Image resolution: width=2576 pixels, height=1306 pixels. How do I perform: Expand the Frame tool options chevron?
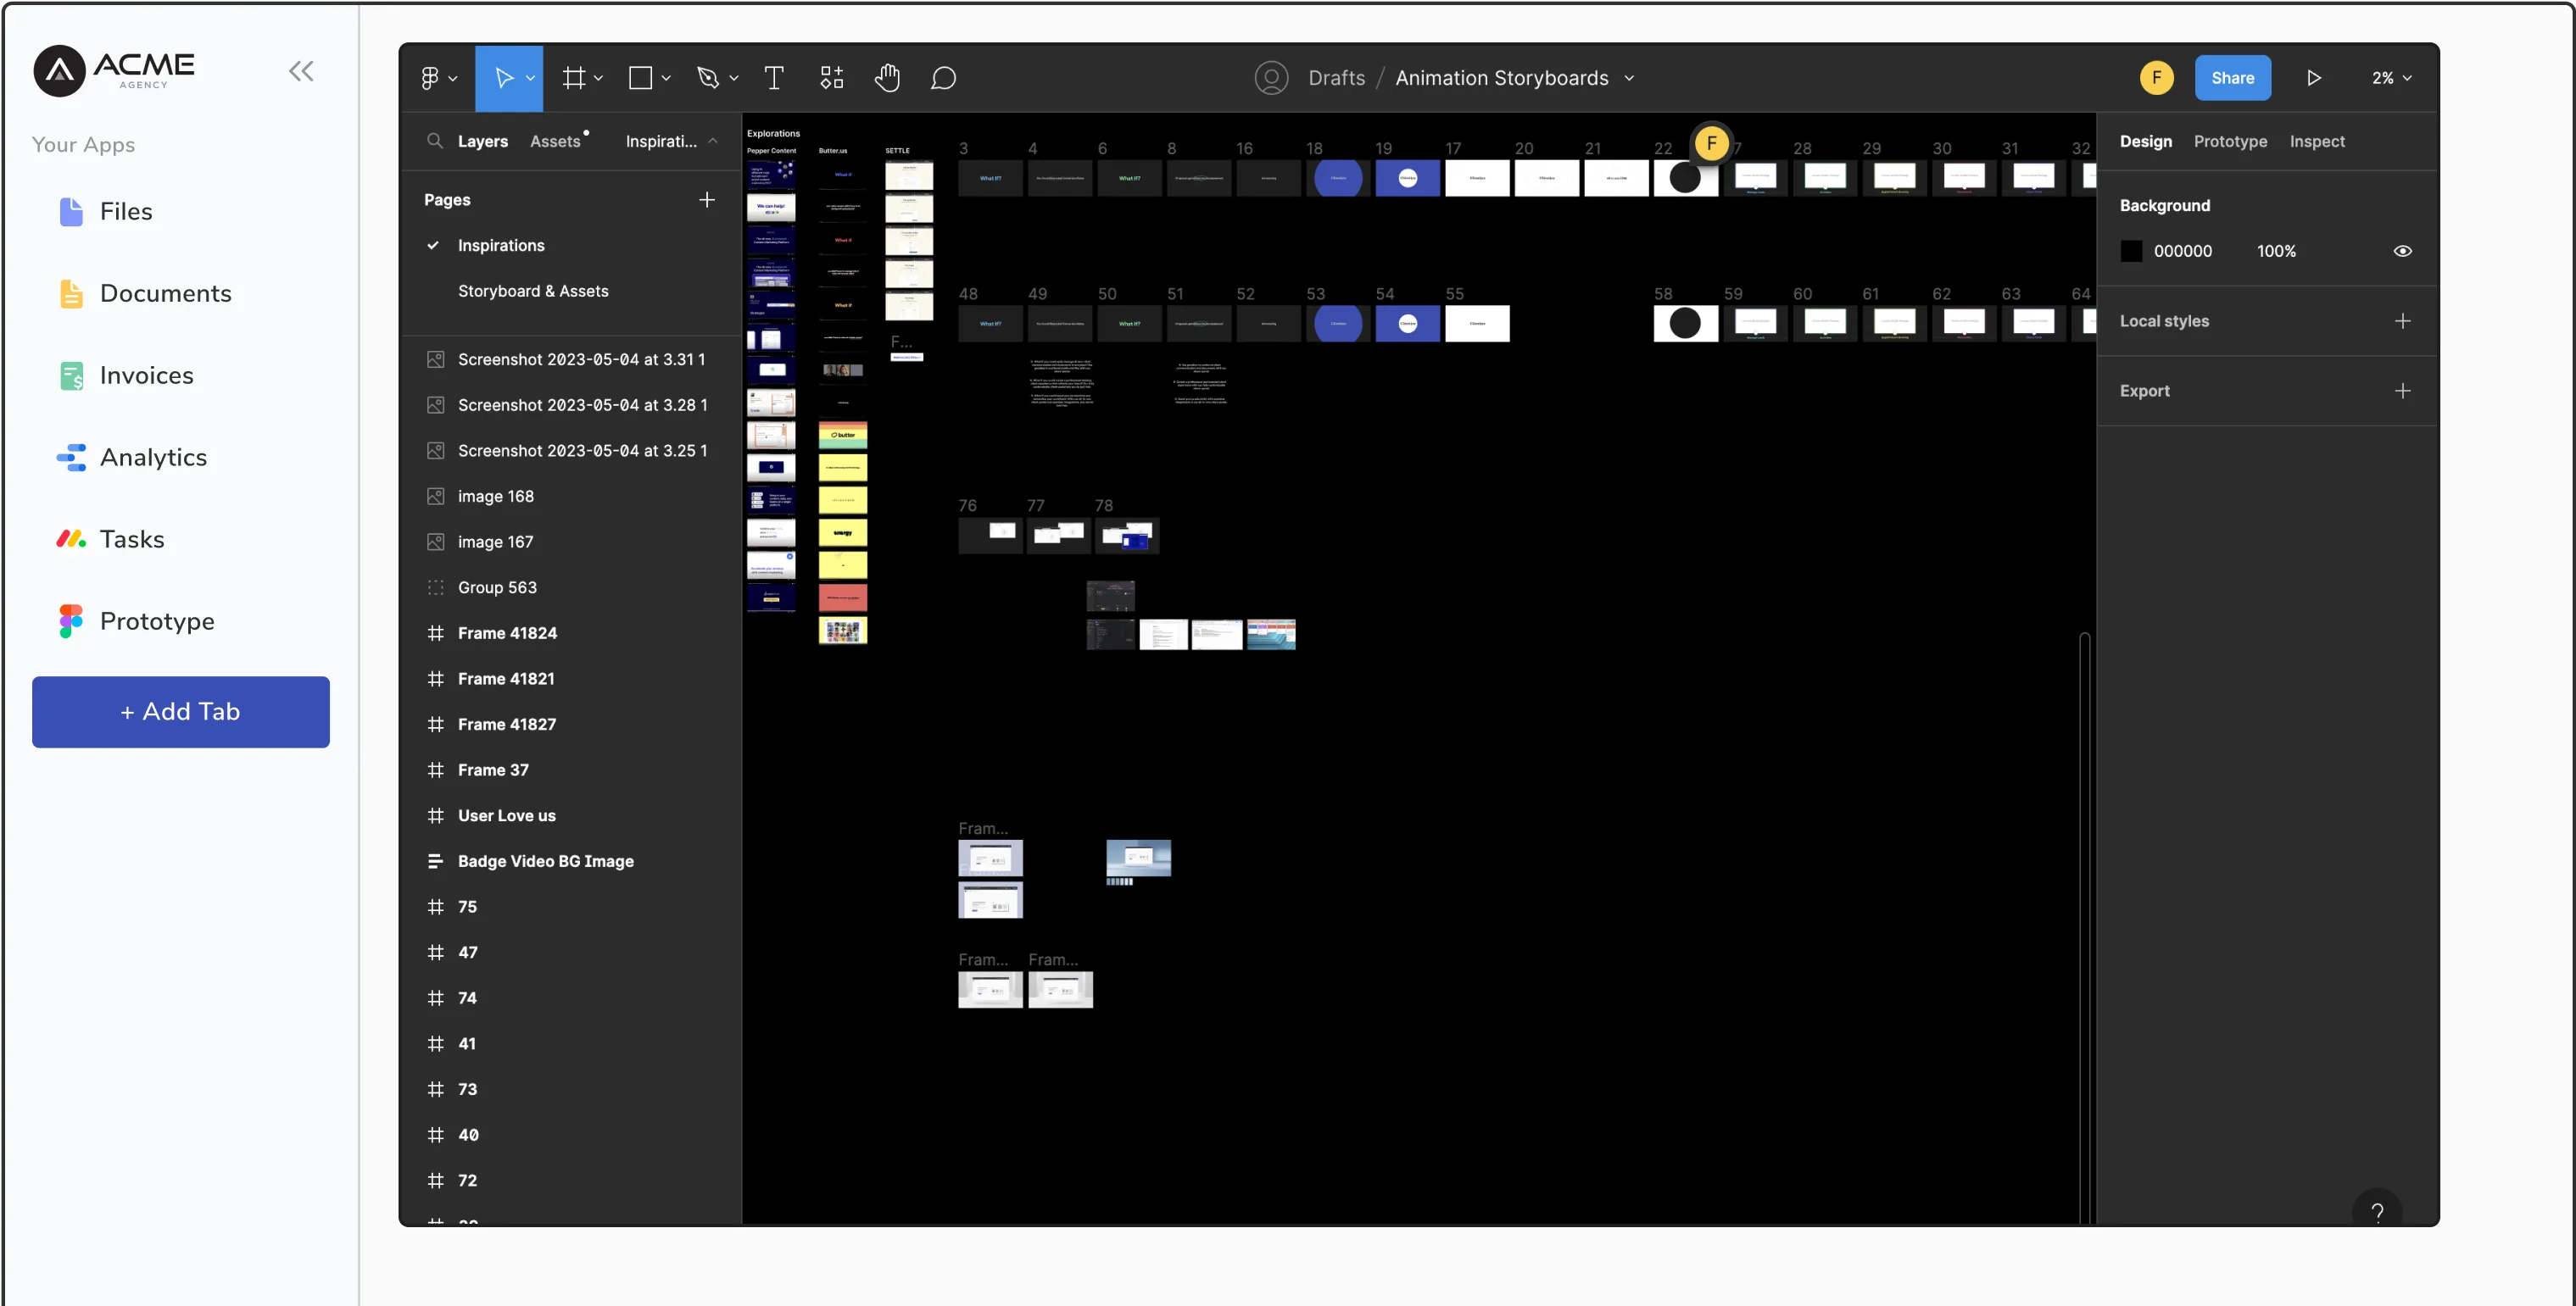[598, 78]
